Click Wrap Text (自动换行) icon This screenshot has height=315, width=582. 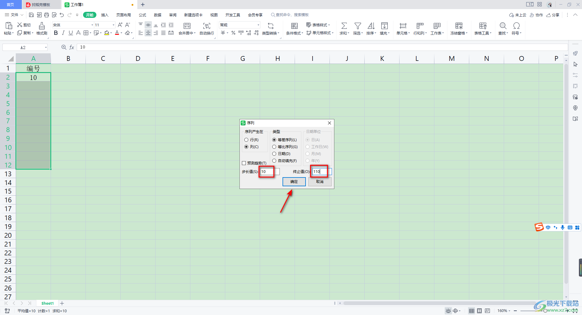pyautogui.click(x=207, y=26)
